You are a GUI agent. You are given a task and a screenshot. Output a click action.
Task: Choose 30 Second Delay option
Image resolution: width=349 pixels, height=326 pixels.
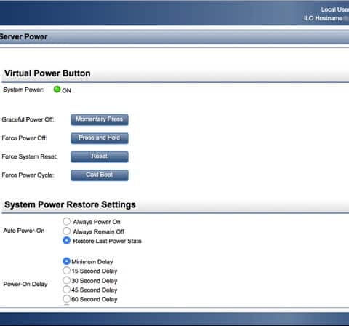(66, 280)
